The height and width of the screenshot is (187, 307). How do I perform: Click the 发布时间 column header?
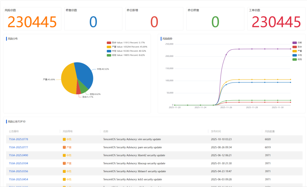[x=216, y=131]
